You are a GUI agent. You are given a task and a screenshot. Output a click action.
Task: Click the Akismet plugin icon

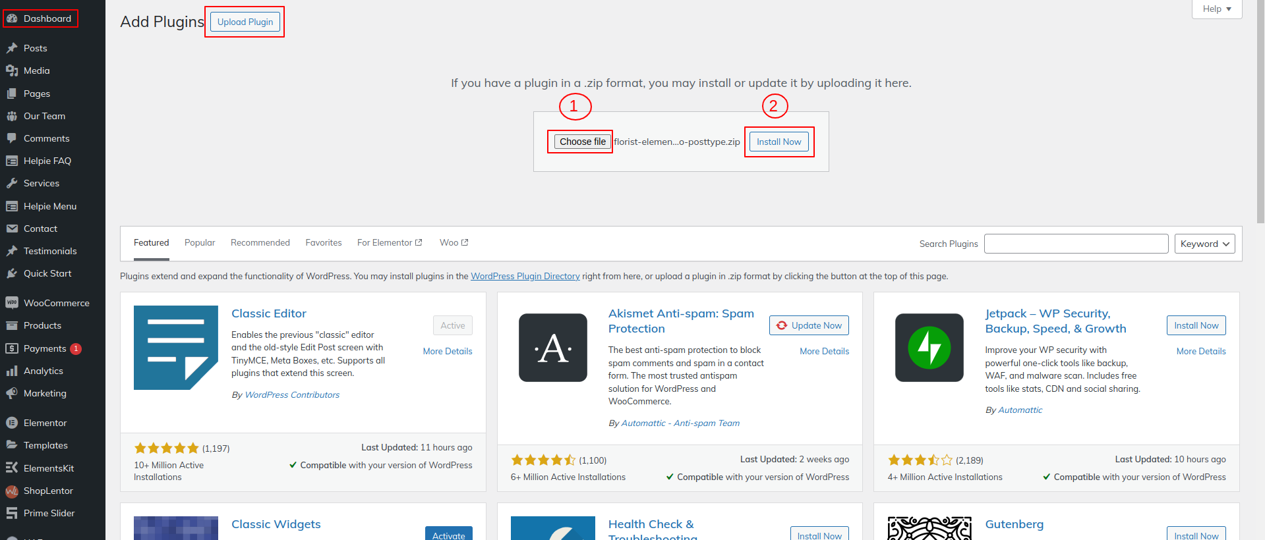click(553, 348)
